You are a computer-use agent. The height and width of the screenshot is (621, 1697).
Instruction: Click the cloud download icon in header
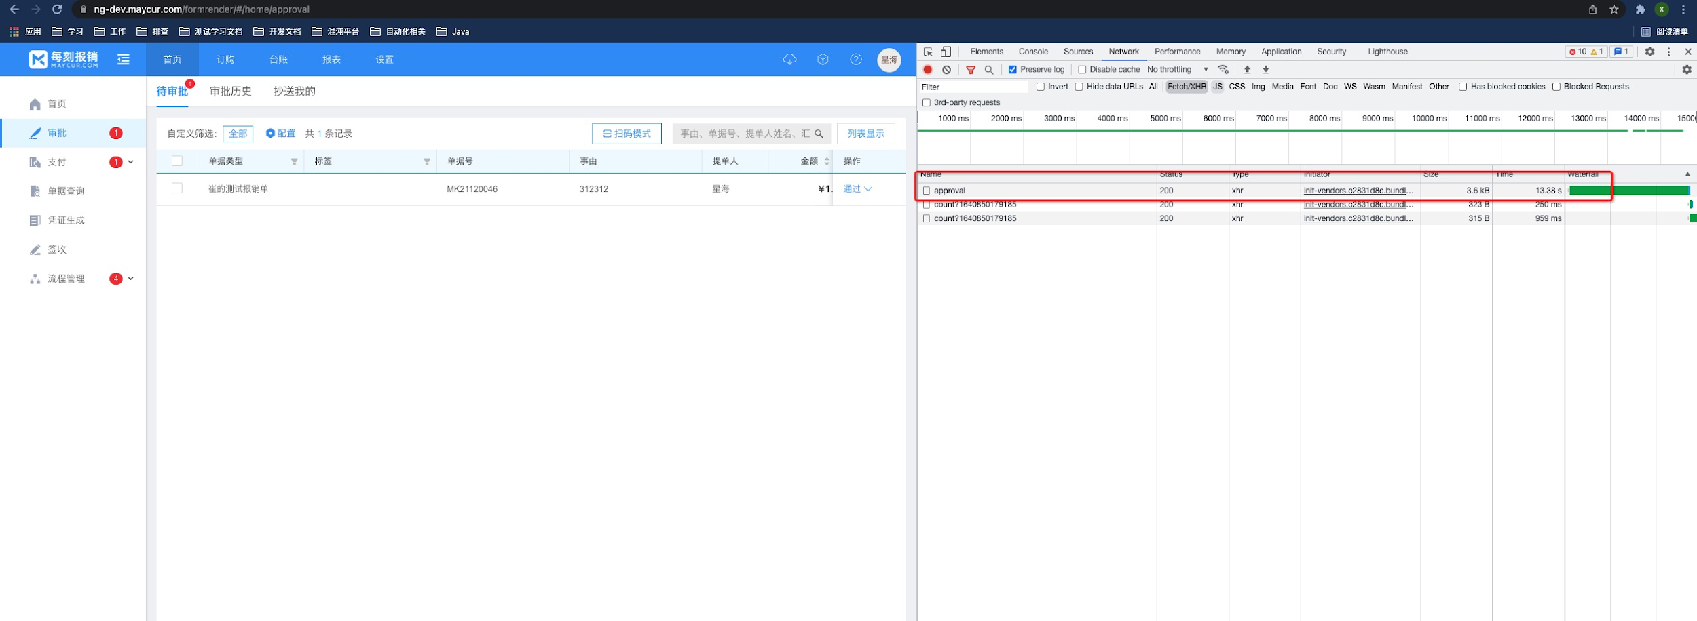pos(789,60)
